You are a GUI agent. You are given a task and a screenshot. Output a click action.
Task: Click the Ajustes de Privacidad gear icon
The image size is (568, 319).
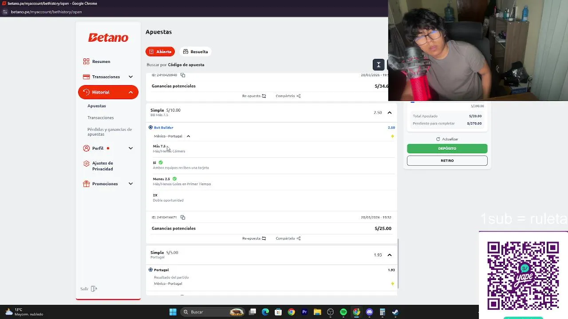86,163
